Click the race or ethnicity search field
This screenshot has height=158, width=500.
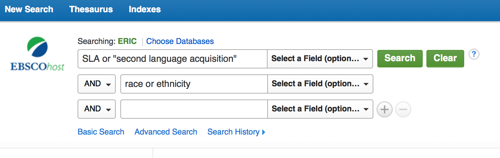click(194, 84)
